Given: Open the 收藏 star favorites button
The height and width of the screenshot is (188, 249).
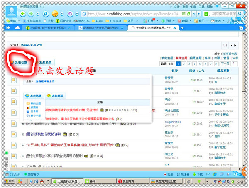Looking at the screenshot, I should coord(11,21).
